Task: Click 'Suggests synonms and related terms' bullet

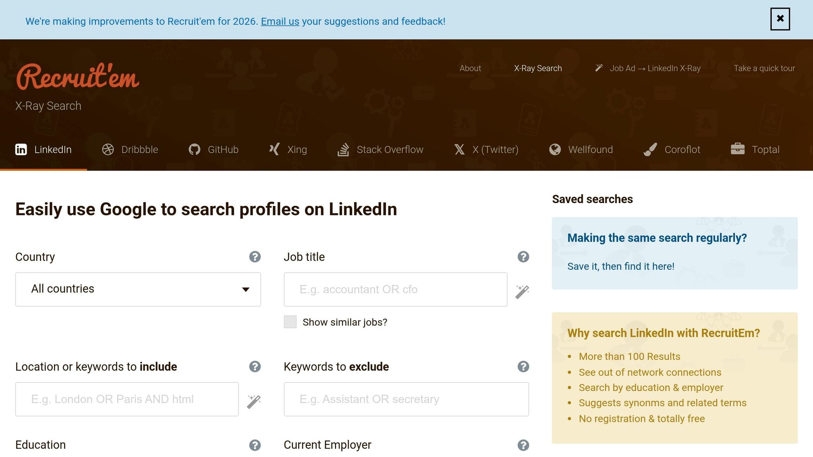Action: [x=663, y=403]
